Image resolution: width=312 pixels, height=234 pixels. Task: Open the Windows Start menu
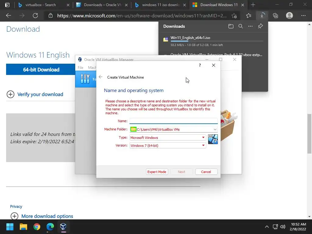10,227
